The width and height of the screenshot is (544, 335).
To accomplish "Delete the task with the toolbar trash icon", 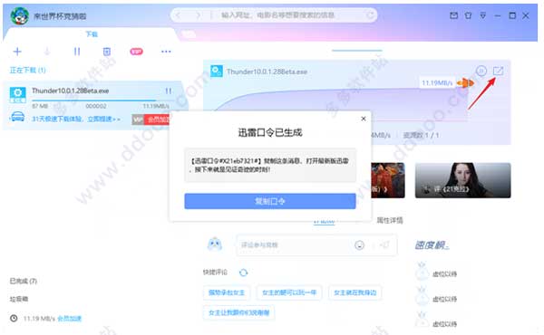I will click(107, 52).
